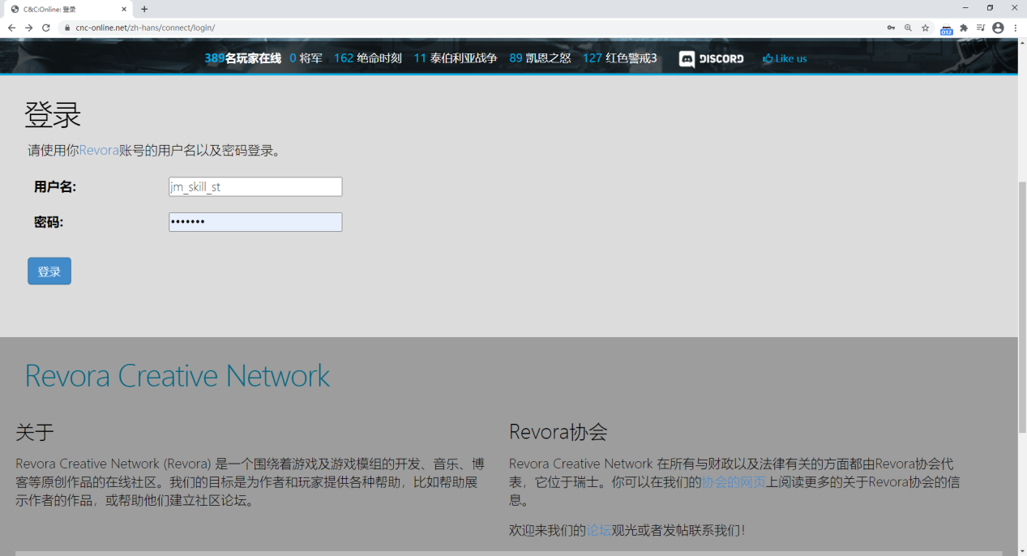The height and width of the screenshot is (556, 1027).
Task: Click the 密码 password input field
Action: (x=255, y=222)
